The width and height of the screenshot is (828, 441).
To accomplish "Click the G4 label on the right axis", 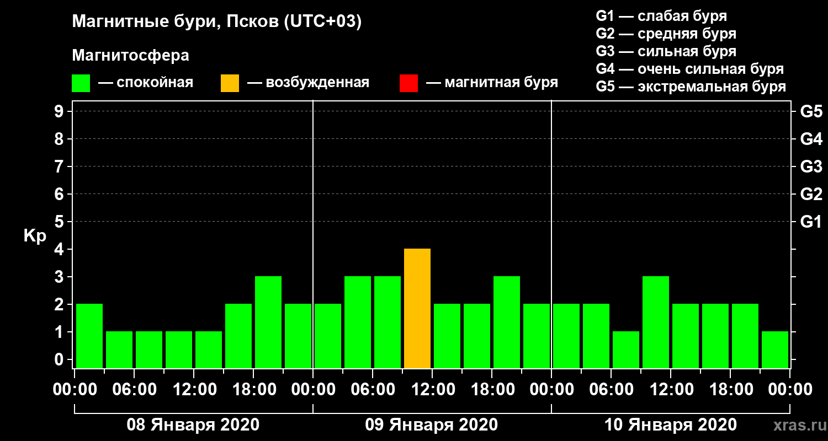I will point(811,139).
